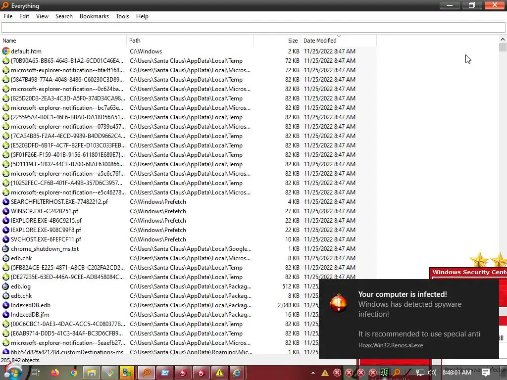
Task: Select file {10252FEC-CF6B-401F-A49B-357D6C3957...
Action: (x=67, y=183)
